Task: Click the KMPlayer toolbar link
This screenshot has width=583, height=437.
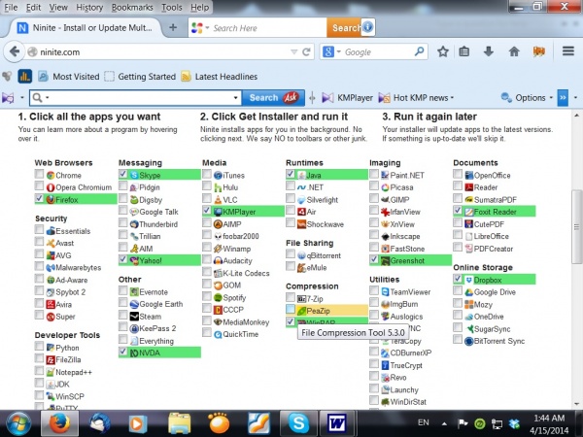Action: pos(347,98)
